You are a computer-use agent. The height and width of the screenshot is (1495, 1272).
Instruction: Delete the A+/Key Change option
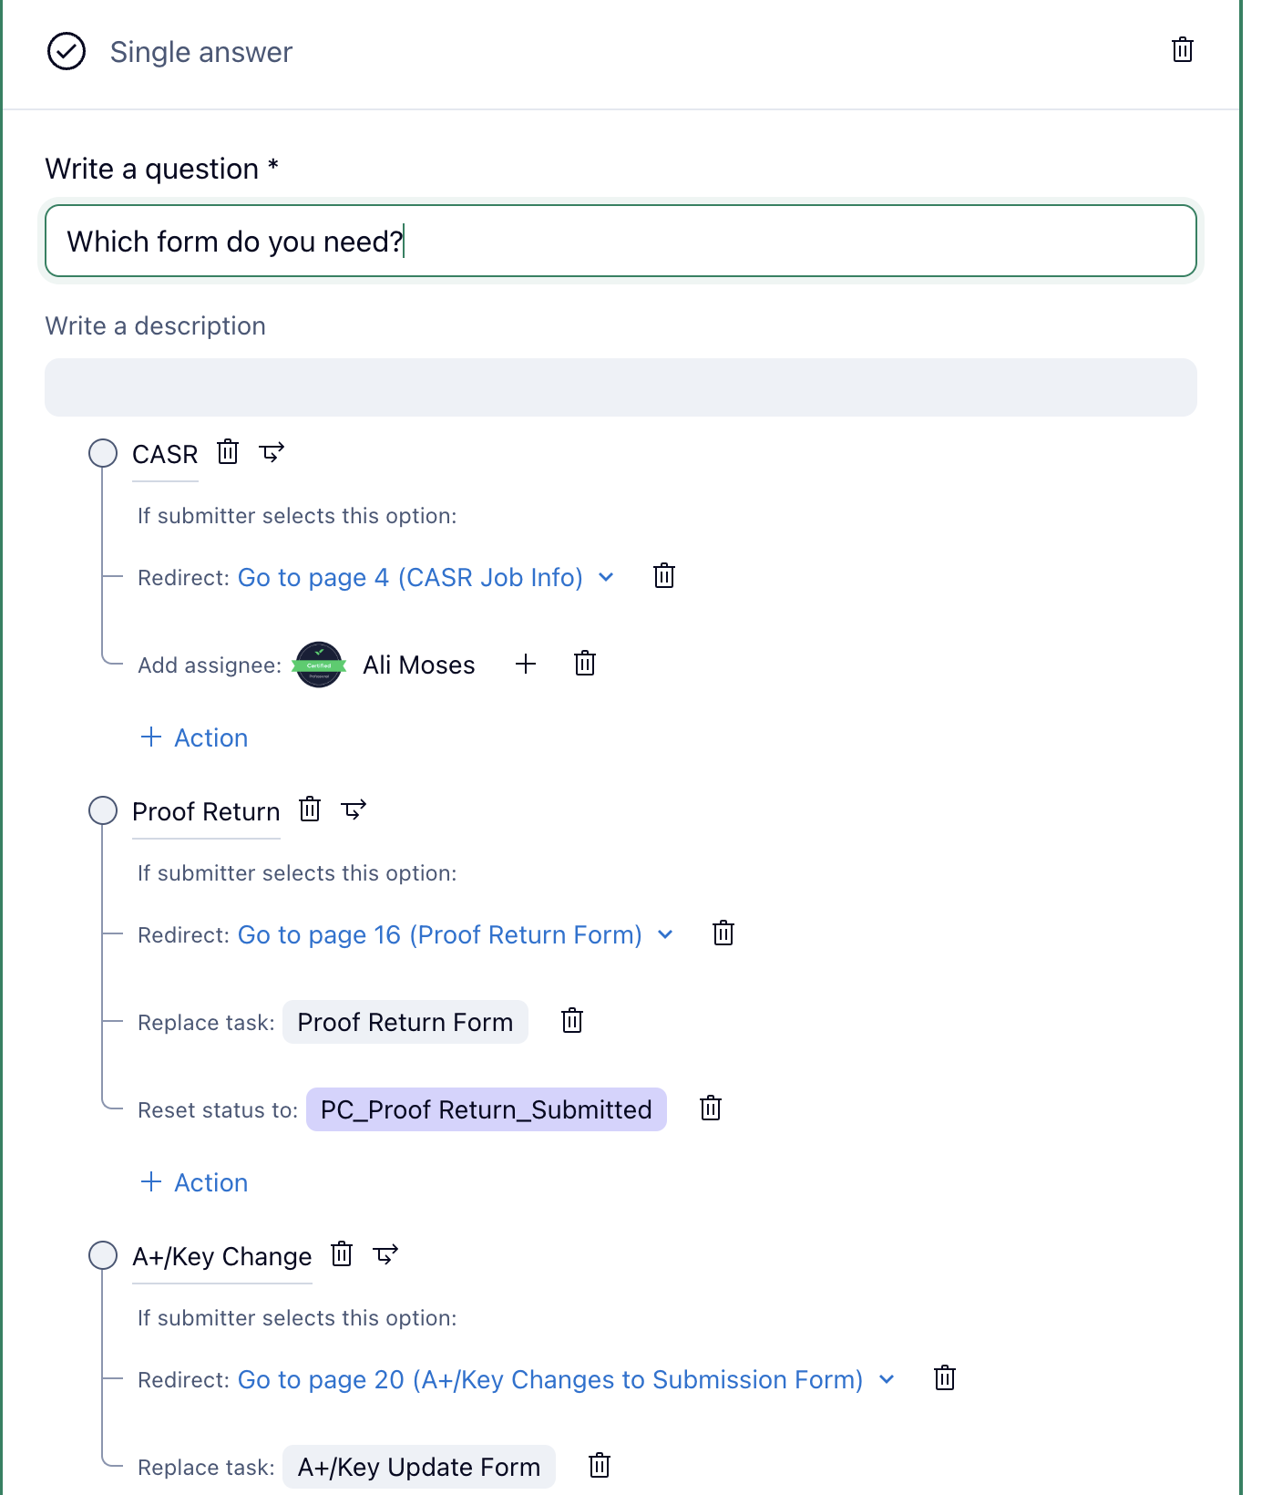tap(342, 1254)
